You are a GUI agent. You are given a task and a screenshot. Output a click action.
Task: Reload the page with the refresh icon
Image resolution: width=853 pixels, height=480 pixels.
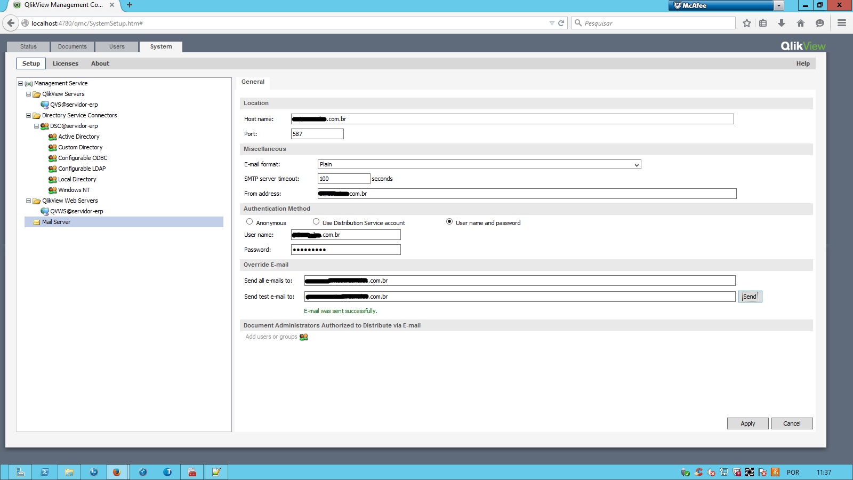click(x=561, y=23)
